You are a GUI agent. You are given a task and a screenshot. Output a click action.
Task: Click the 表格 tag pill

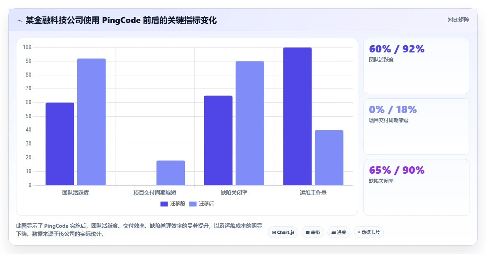click(x=313, y=232)
